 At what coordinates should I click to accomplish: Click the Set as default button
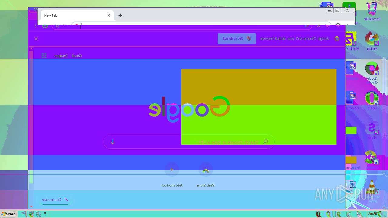click(237, 38)
